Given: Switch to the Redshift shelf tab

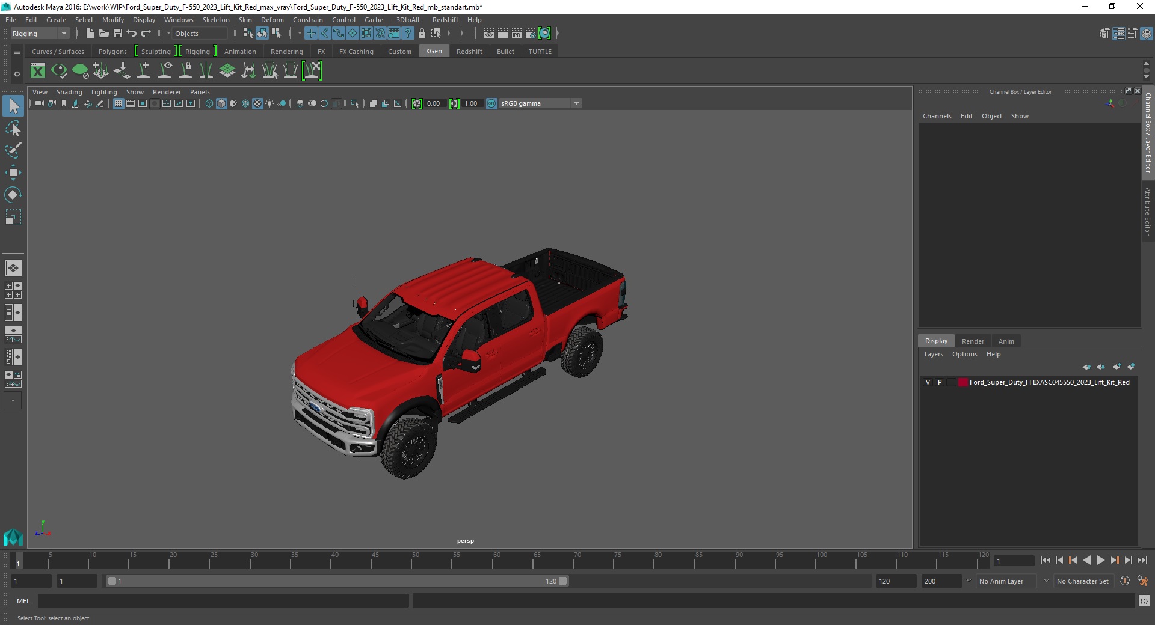Looking at the screenshot, I should (x=469, y=52).
